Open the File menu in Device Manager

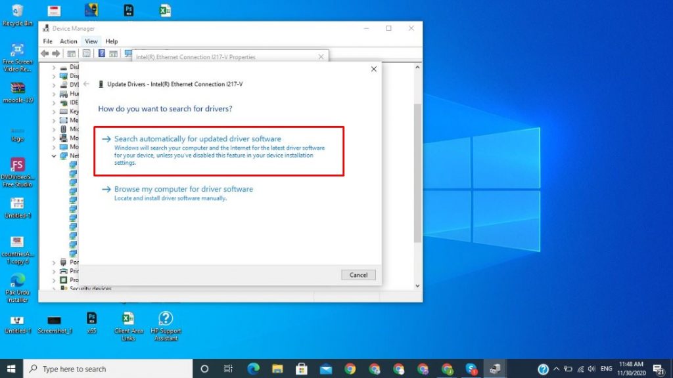[48, 41]
